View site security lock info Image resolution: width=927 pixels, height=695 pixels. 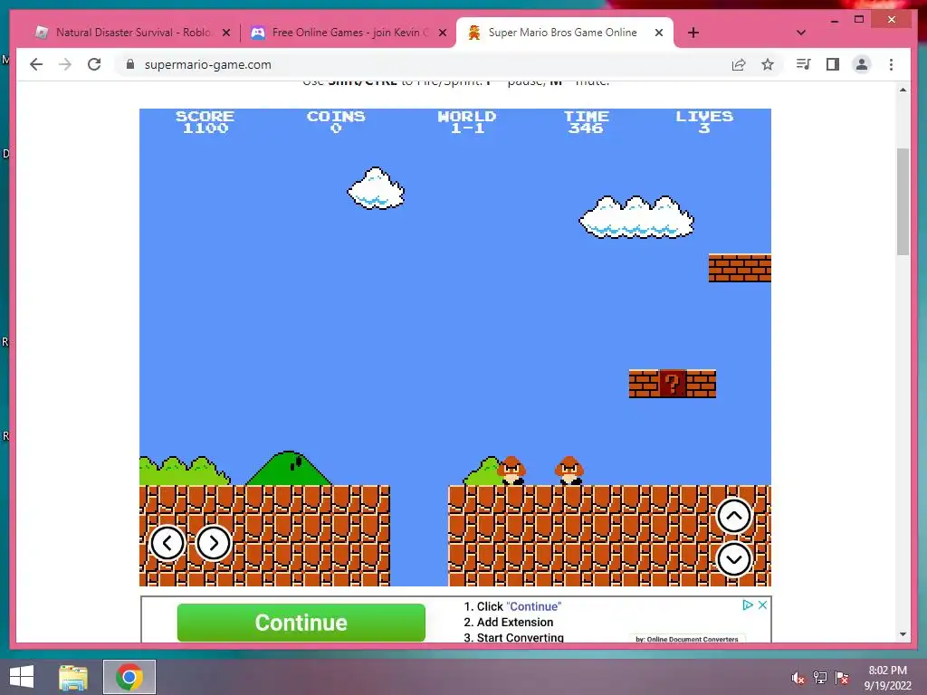(x=130, y=64)
